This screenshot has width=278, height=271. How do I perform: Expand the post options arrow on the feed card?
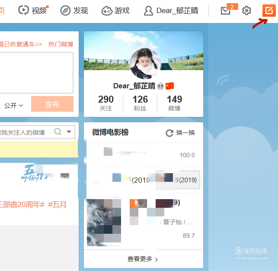[x=65, y=176]
